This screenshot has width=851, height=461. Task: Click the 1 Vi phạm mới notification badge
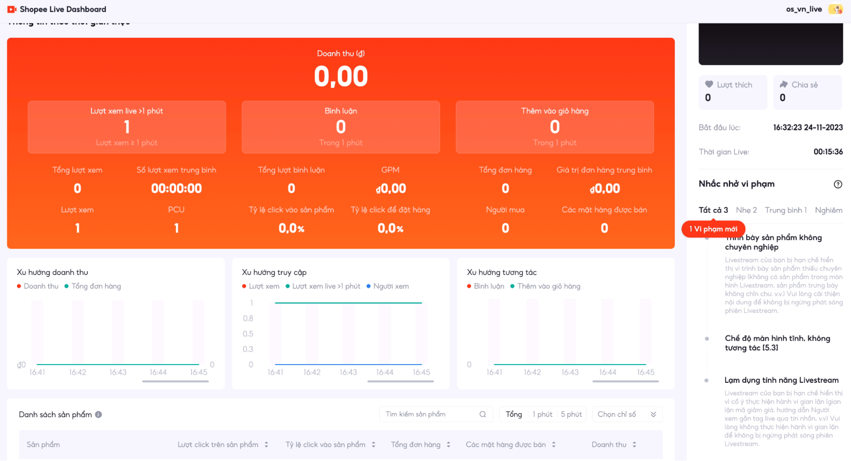[x=713, y=229]
